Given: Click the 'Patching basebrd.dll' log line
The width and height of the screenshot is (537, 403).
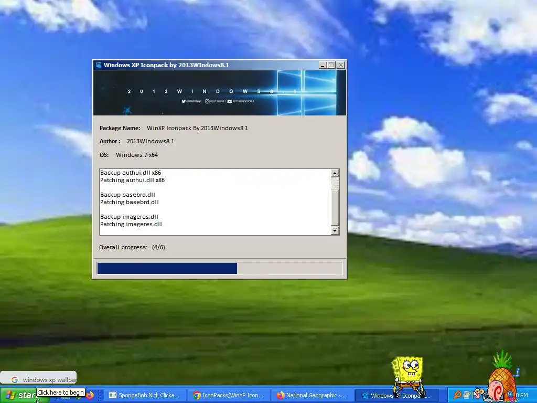Looking at the screenshot, I should click(130, 202).
